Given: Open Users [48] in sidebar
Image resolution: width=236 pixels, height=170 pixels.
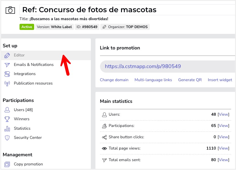Looking at the screenshot, I should coord(23,110).
